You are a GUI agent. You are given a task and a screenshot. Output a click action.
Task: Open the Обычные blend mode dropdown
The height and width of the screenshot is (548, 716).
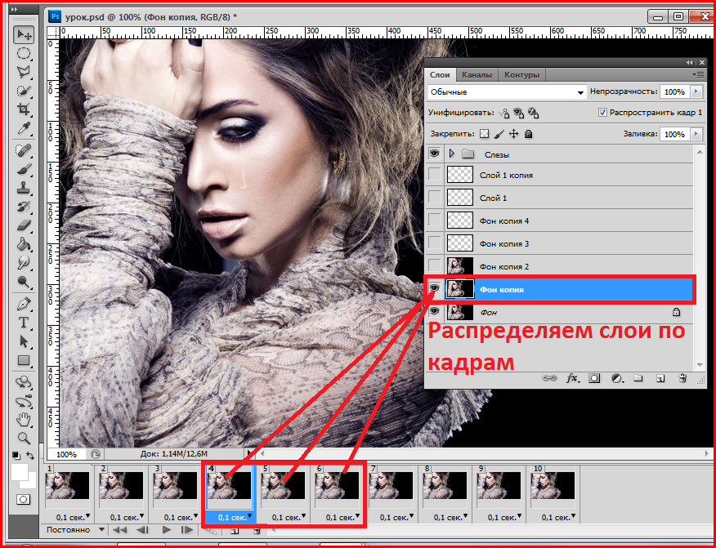507,92
